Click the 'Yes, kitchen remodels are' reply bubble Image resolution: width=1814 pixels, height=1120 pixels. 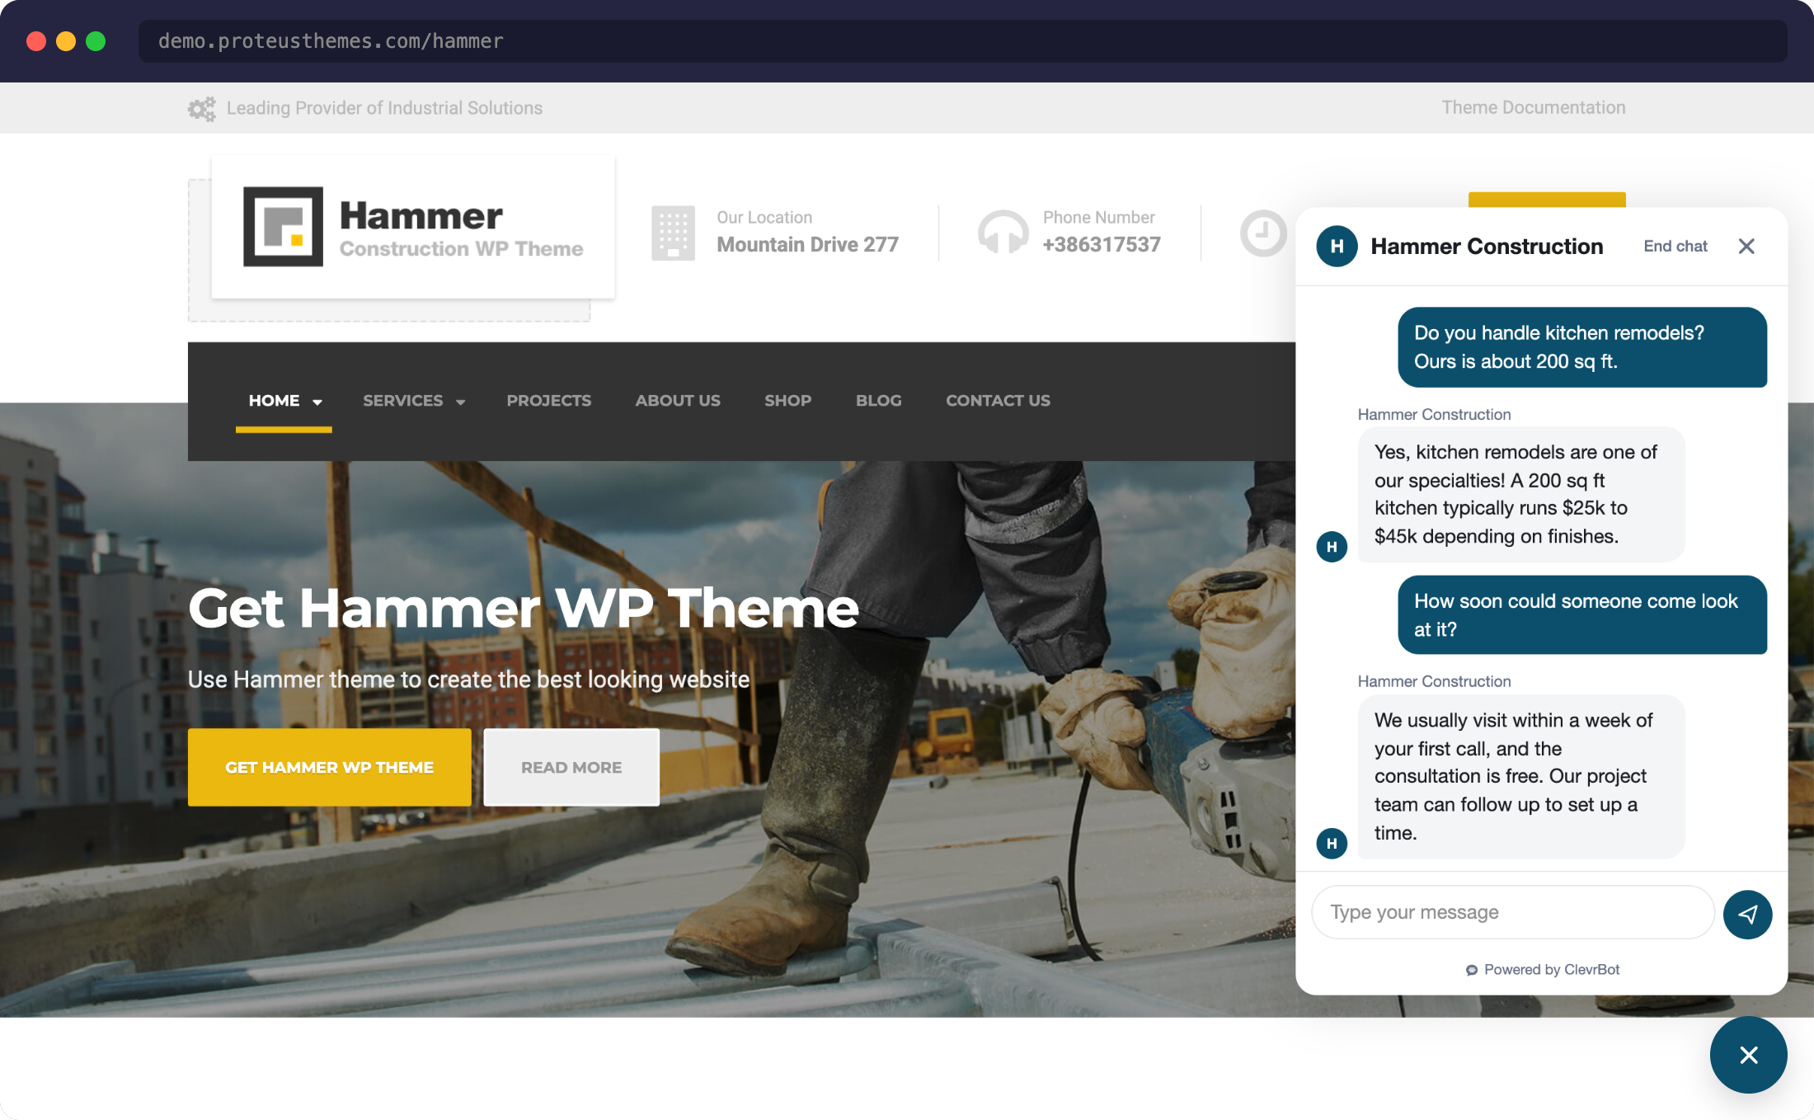click(x=1520, y=494)
